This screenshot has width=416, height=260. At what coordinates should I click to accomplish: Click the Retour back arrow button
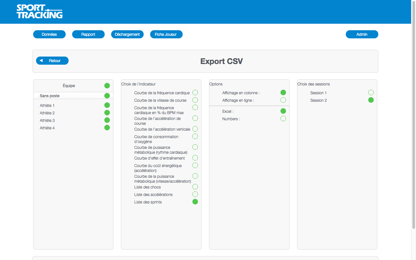pyautogui.click(x=52, y=61)
